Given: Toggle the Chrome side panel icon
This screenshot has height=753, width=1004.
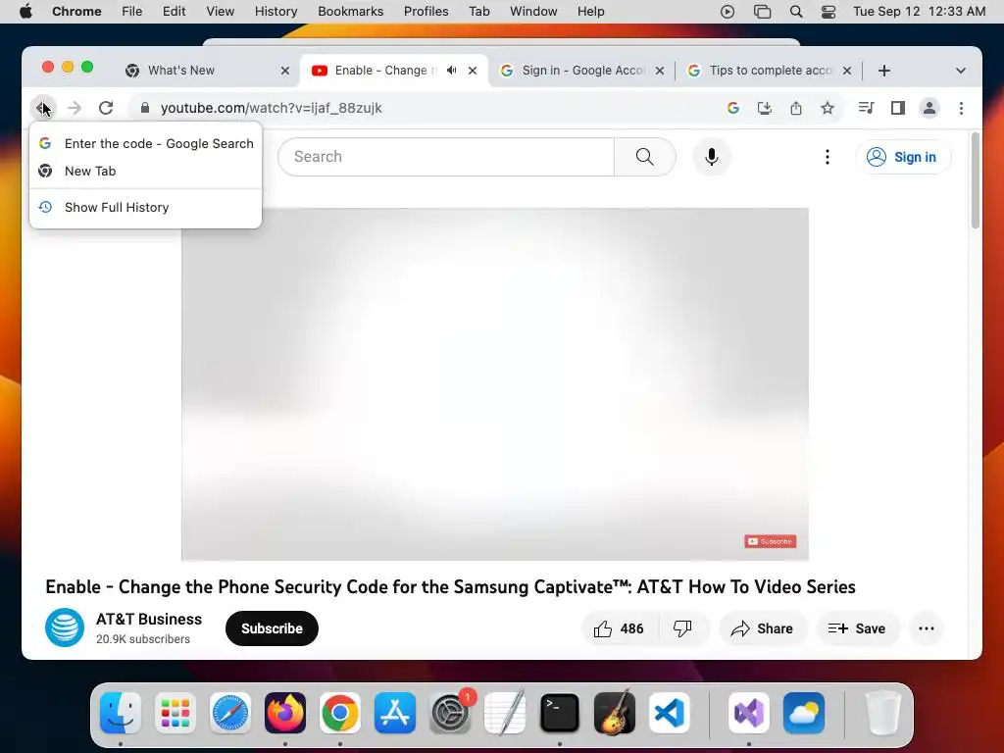Looking at the screenshot, I should tap(898, 108).
